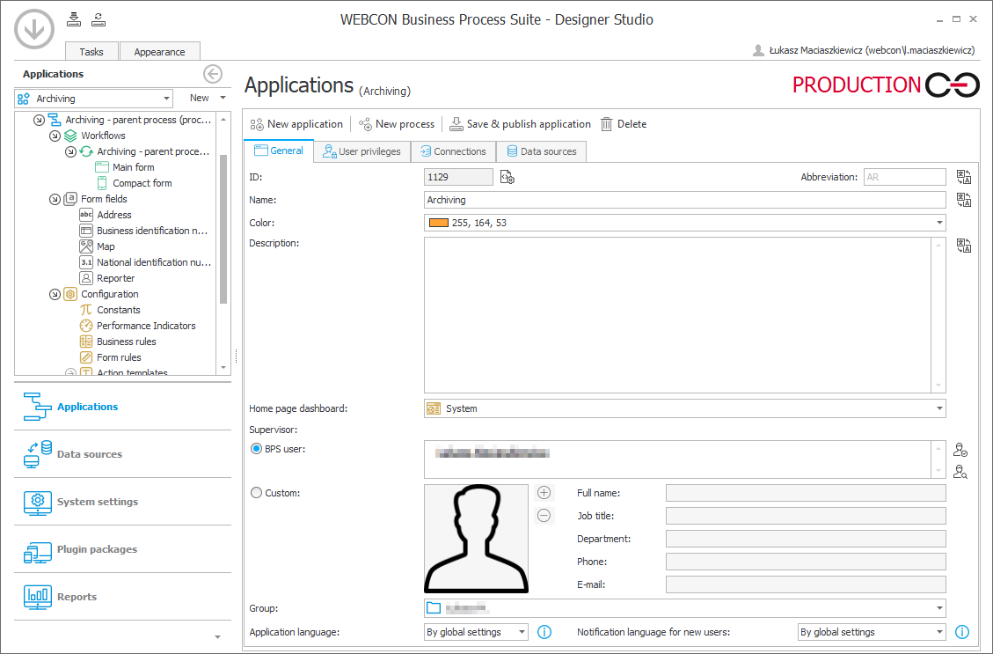This screenshot has width=993, height=654.
Task: Open the Data sources sidebar section
Action: tap(122, 454)
